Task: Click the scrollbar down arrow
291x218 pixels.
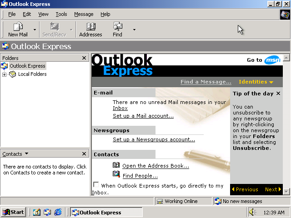Action: tap(286, 192)
